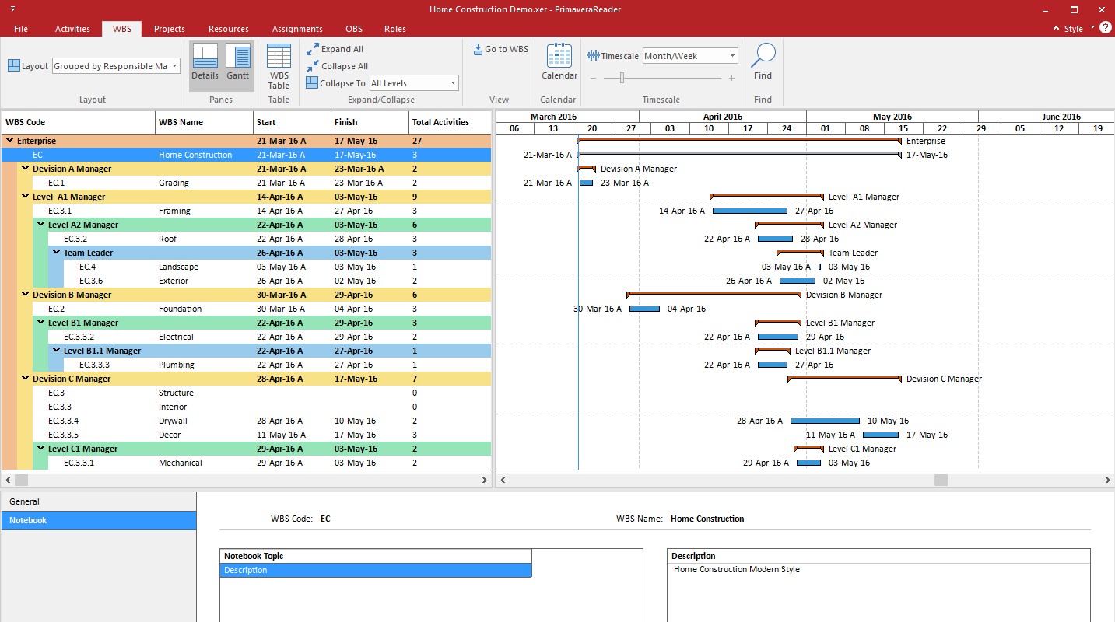The height and width of the screenshot is (622, 1115).
Task: Click the Help question mark icon
Action: coord(1105,27)
